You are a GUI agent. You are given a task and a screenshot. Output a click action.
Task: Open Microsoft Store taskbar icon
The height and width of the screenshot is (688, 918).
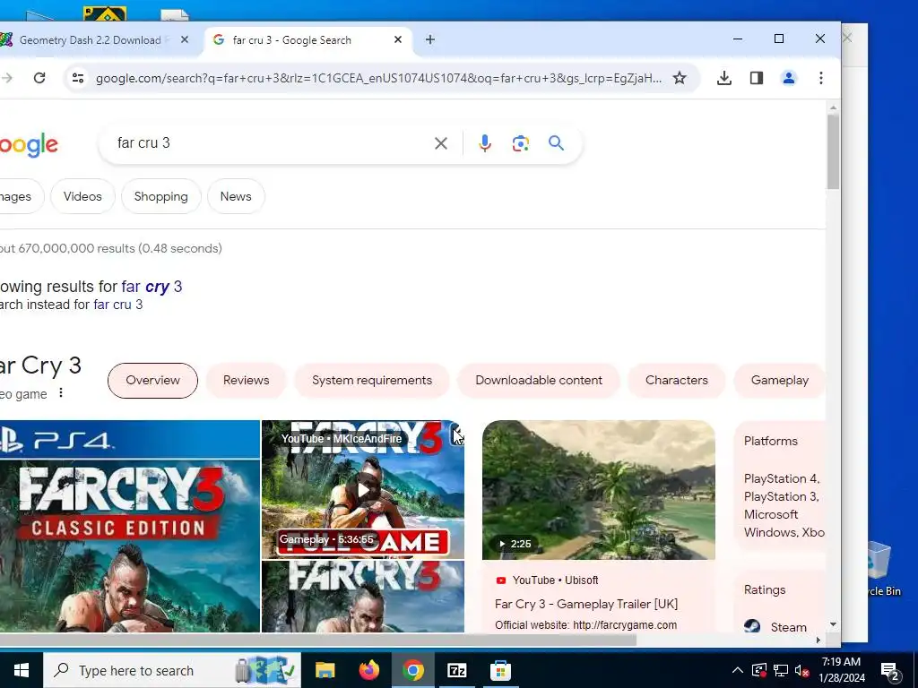[500, 670]
